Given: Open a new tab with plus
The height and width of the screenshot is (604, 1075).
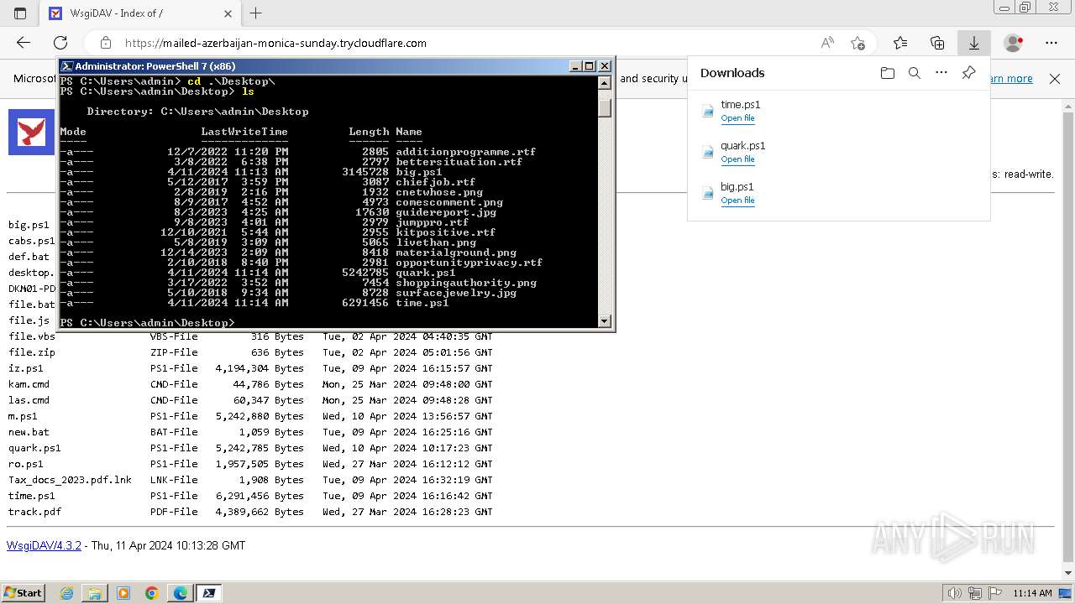Looking at the screenshot, I should [256, 13].
